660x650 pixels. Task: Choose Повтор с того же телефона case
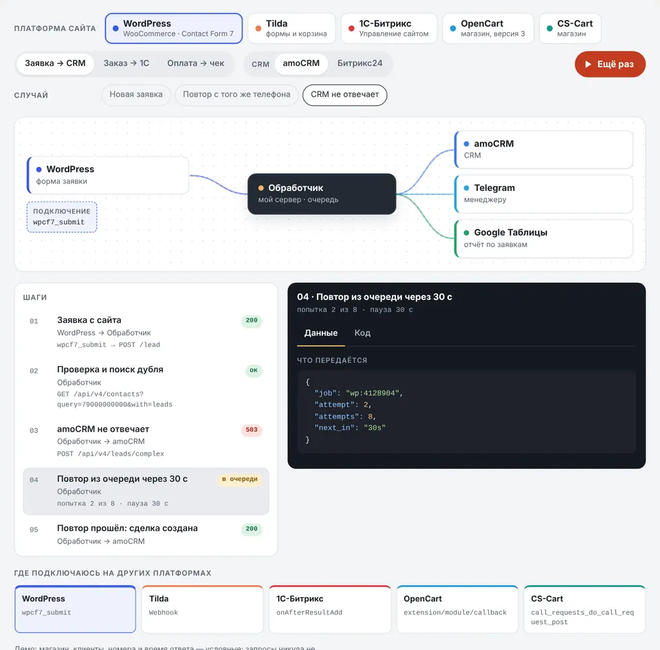pyautogui.click(x=236, y=95)
